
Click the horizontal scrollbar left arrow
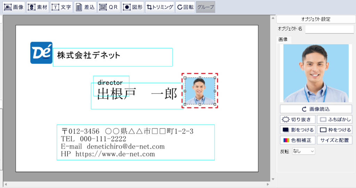(6, 185)
